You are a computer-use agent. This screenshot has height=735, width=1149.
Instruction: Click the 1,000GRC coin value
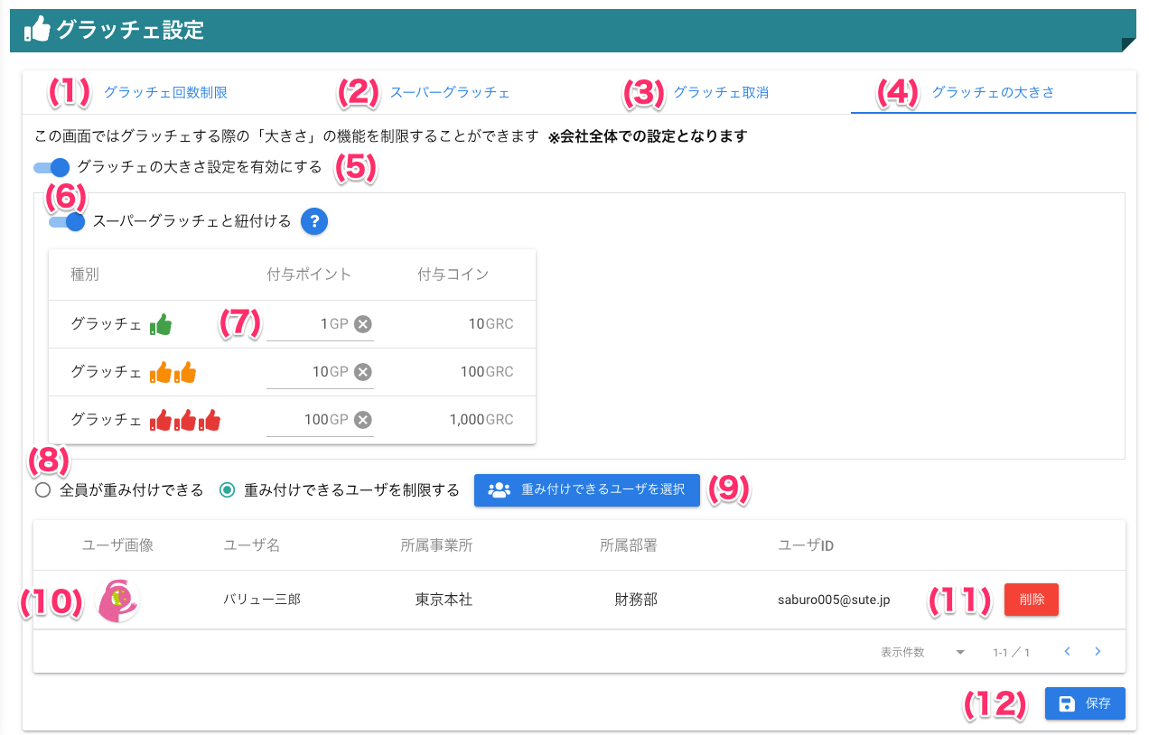(481, 420)
